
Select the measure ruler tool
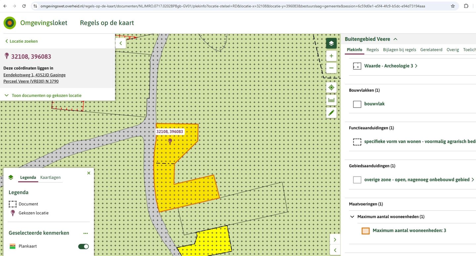point(331,100)
